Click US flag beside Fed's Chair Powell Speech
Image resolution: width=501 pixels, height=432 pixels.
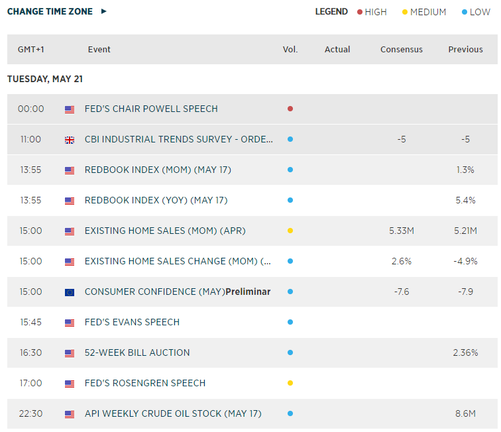tap(70, 109)
